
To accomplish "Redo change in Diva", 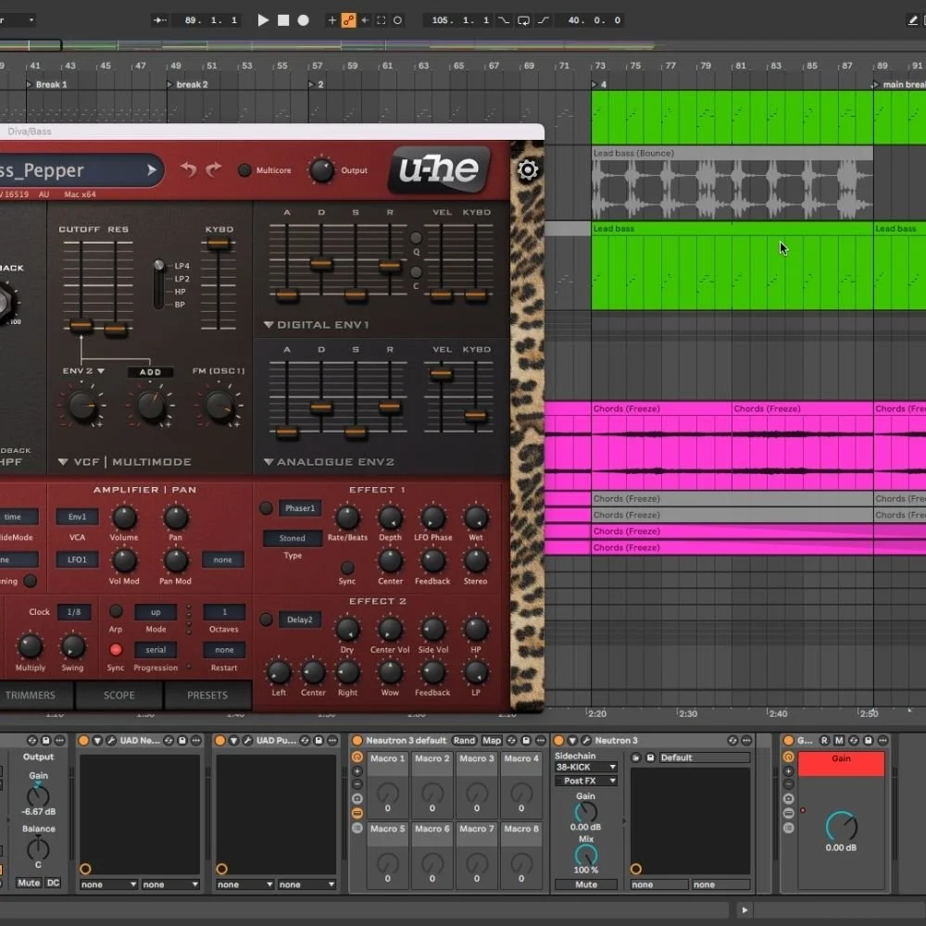I will [213, 169].
